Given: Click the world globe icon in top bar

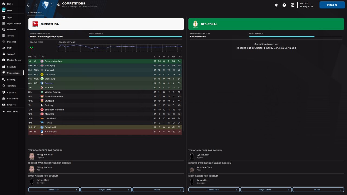Looking at the screenshot, I should [276, 5].
